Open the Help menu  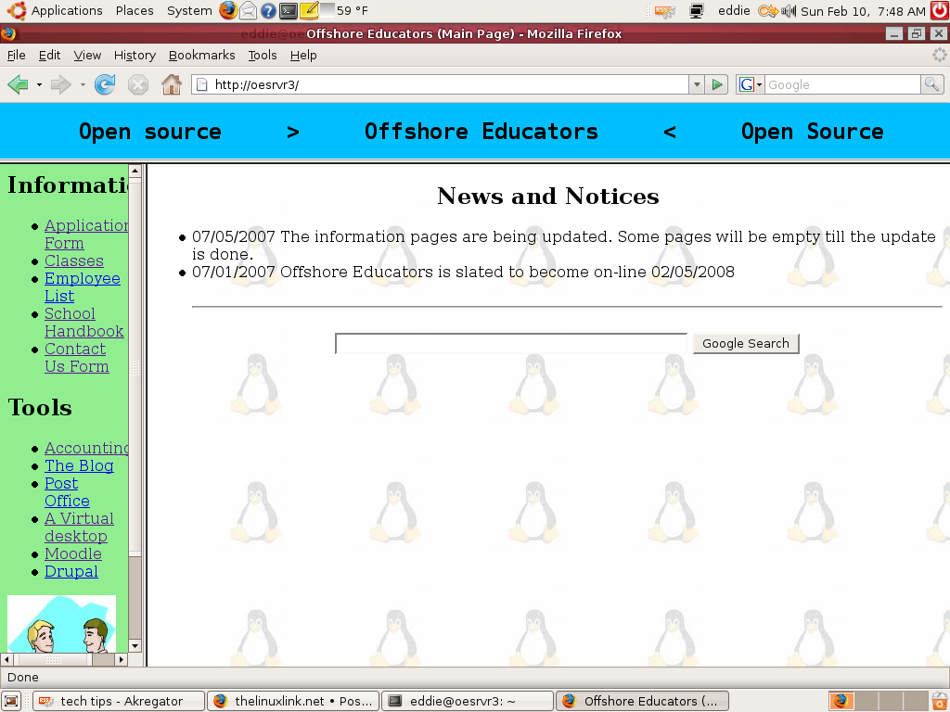[303, 55]
